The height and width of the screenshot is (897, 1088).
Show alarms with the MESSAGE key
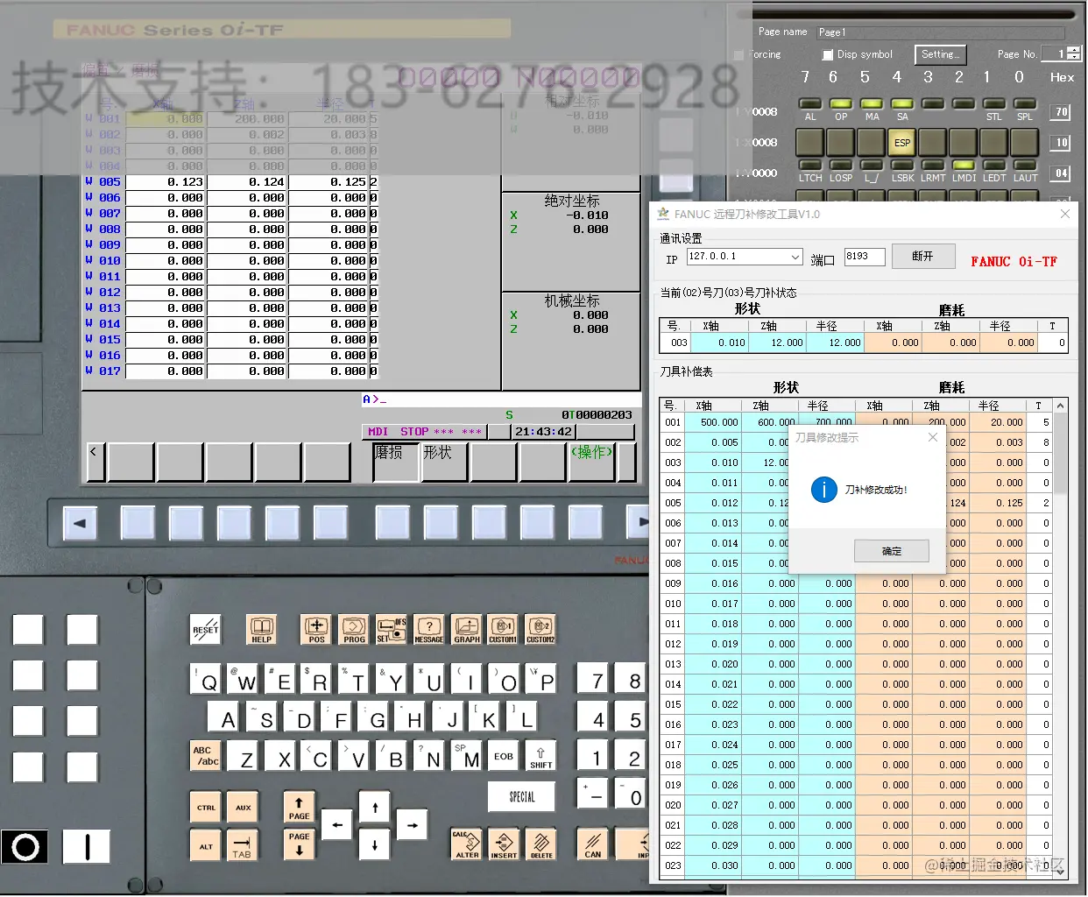(429, 629)
